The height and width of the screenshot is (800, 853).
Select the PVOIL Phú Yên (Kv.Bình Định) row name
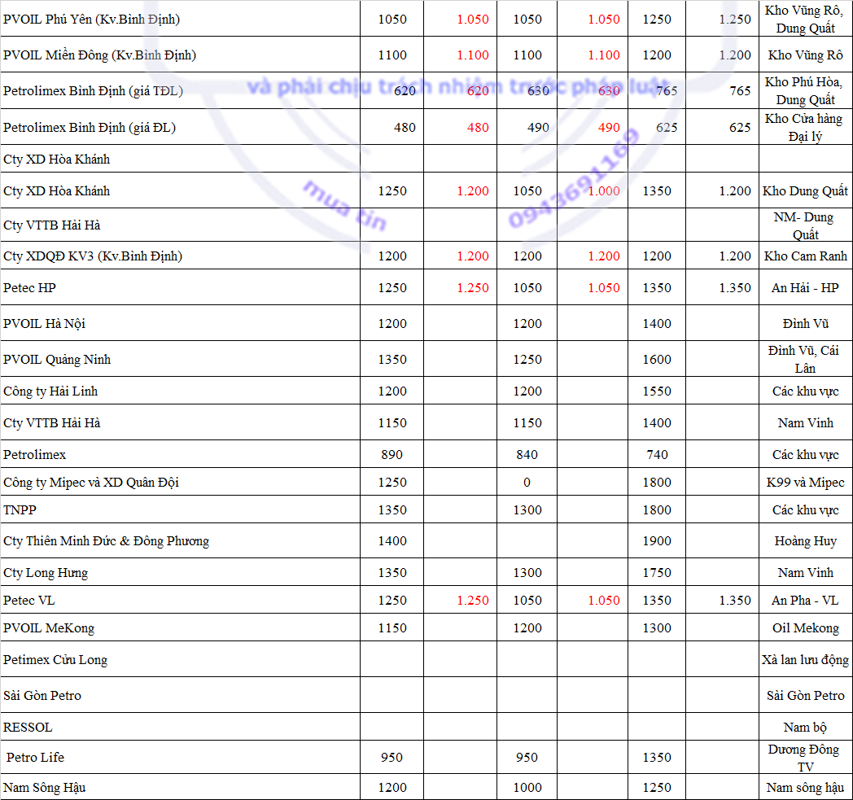point(180,19)
